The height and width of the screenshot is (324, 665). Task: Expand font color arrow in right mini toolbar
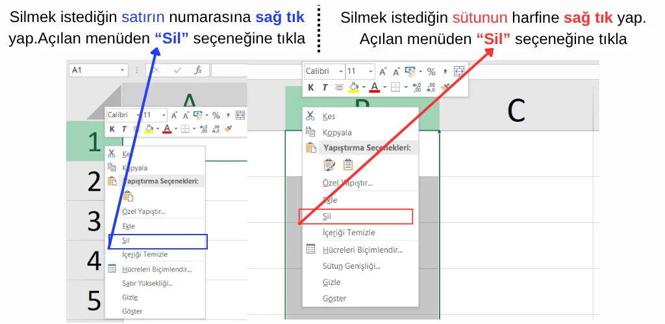(384, 87)
